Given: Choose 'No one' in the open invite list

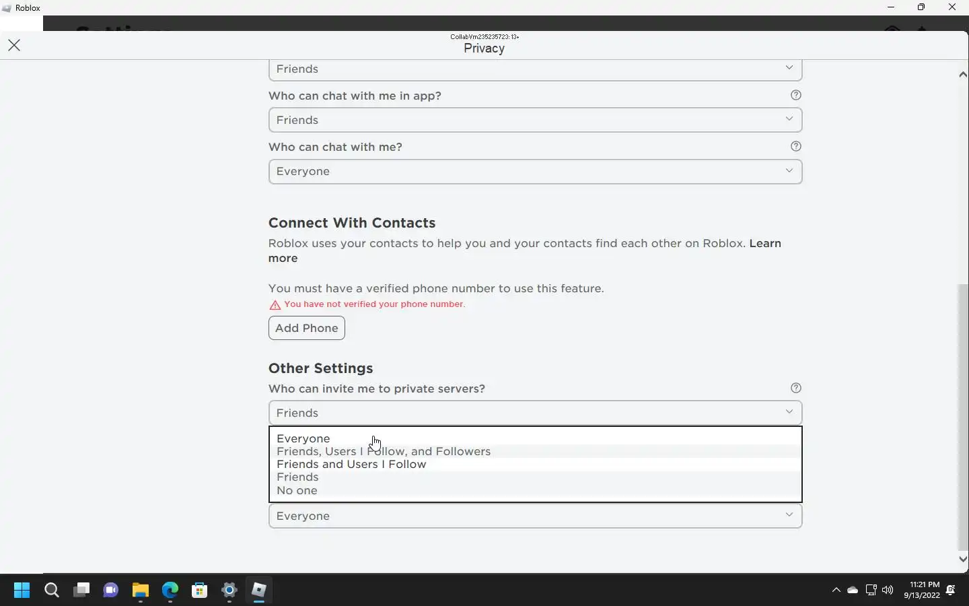Looking at the screenshot, I should (535, 490).
